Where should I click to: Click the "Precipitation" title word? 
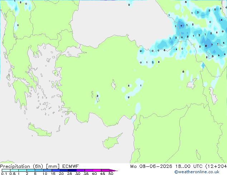[x=15, y=166]
